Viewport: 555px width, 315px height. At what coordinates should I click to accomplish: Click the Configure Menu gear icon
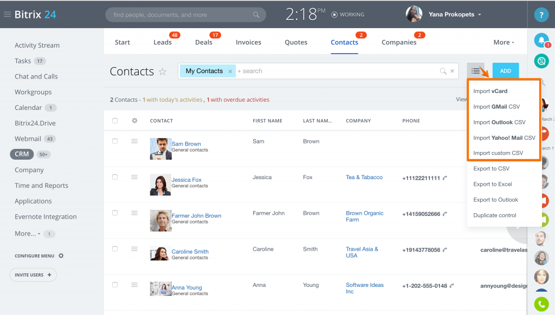pos(61,255)
